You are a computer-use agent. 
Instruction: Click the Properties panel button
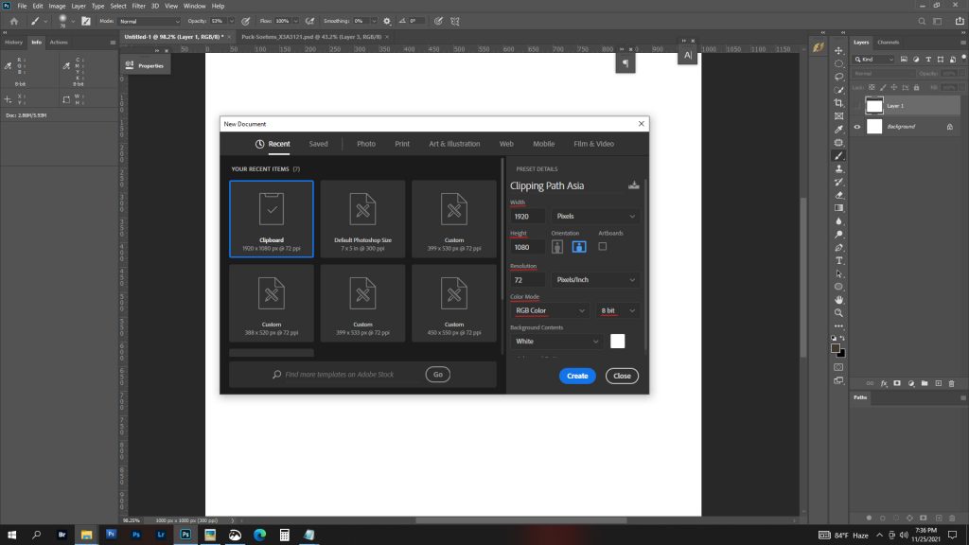145,65
